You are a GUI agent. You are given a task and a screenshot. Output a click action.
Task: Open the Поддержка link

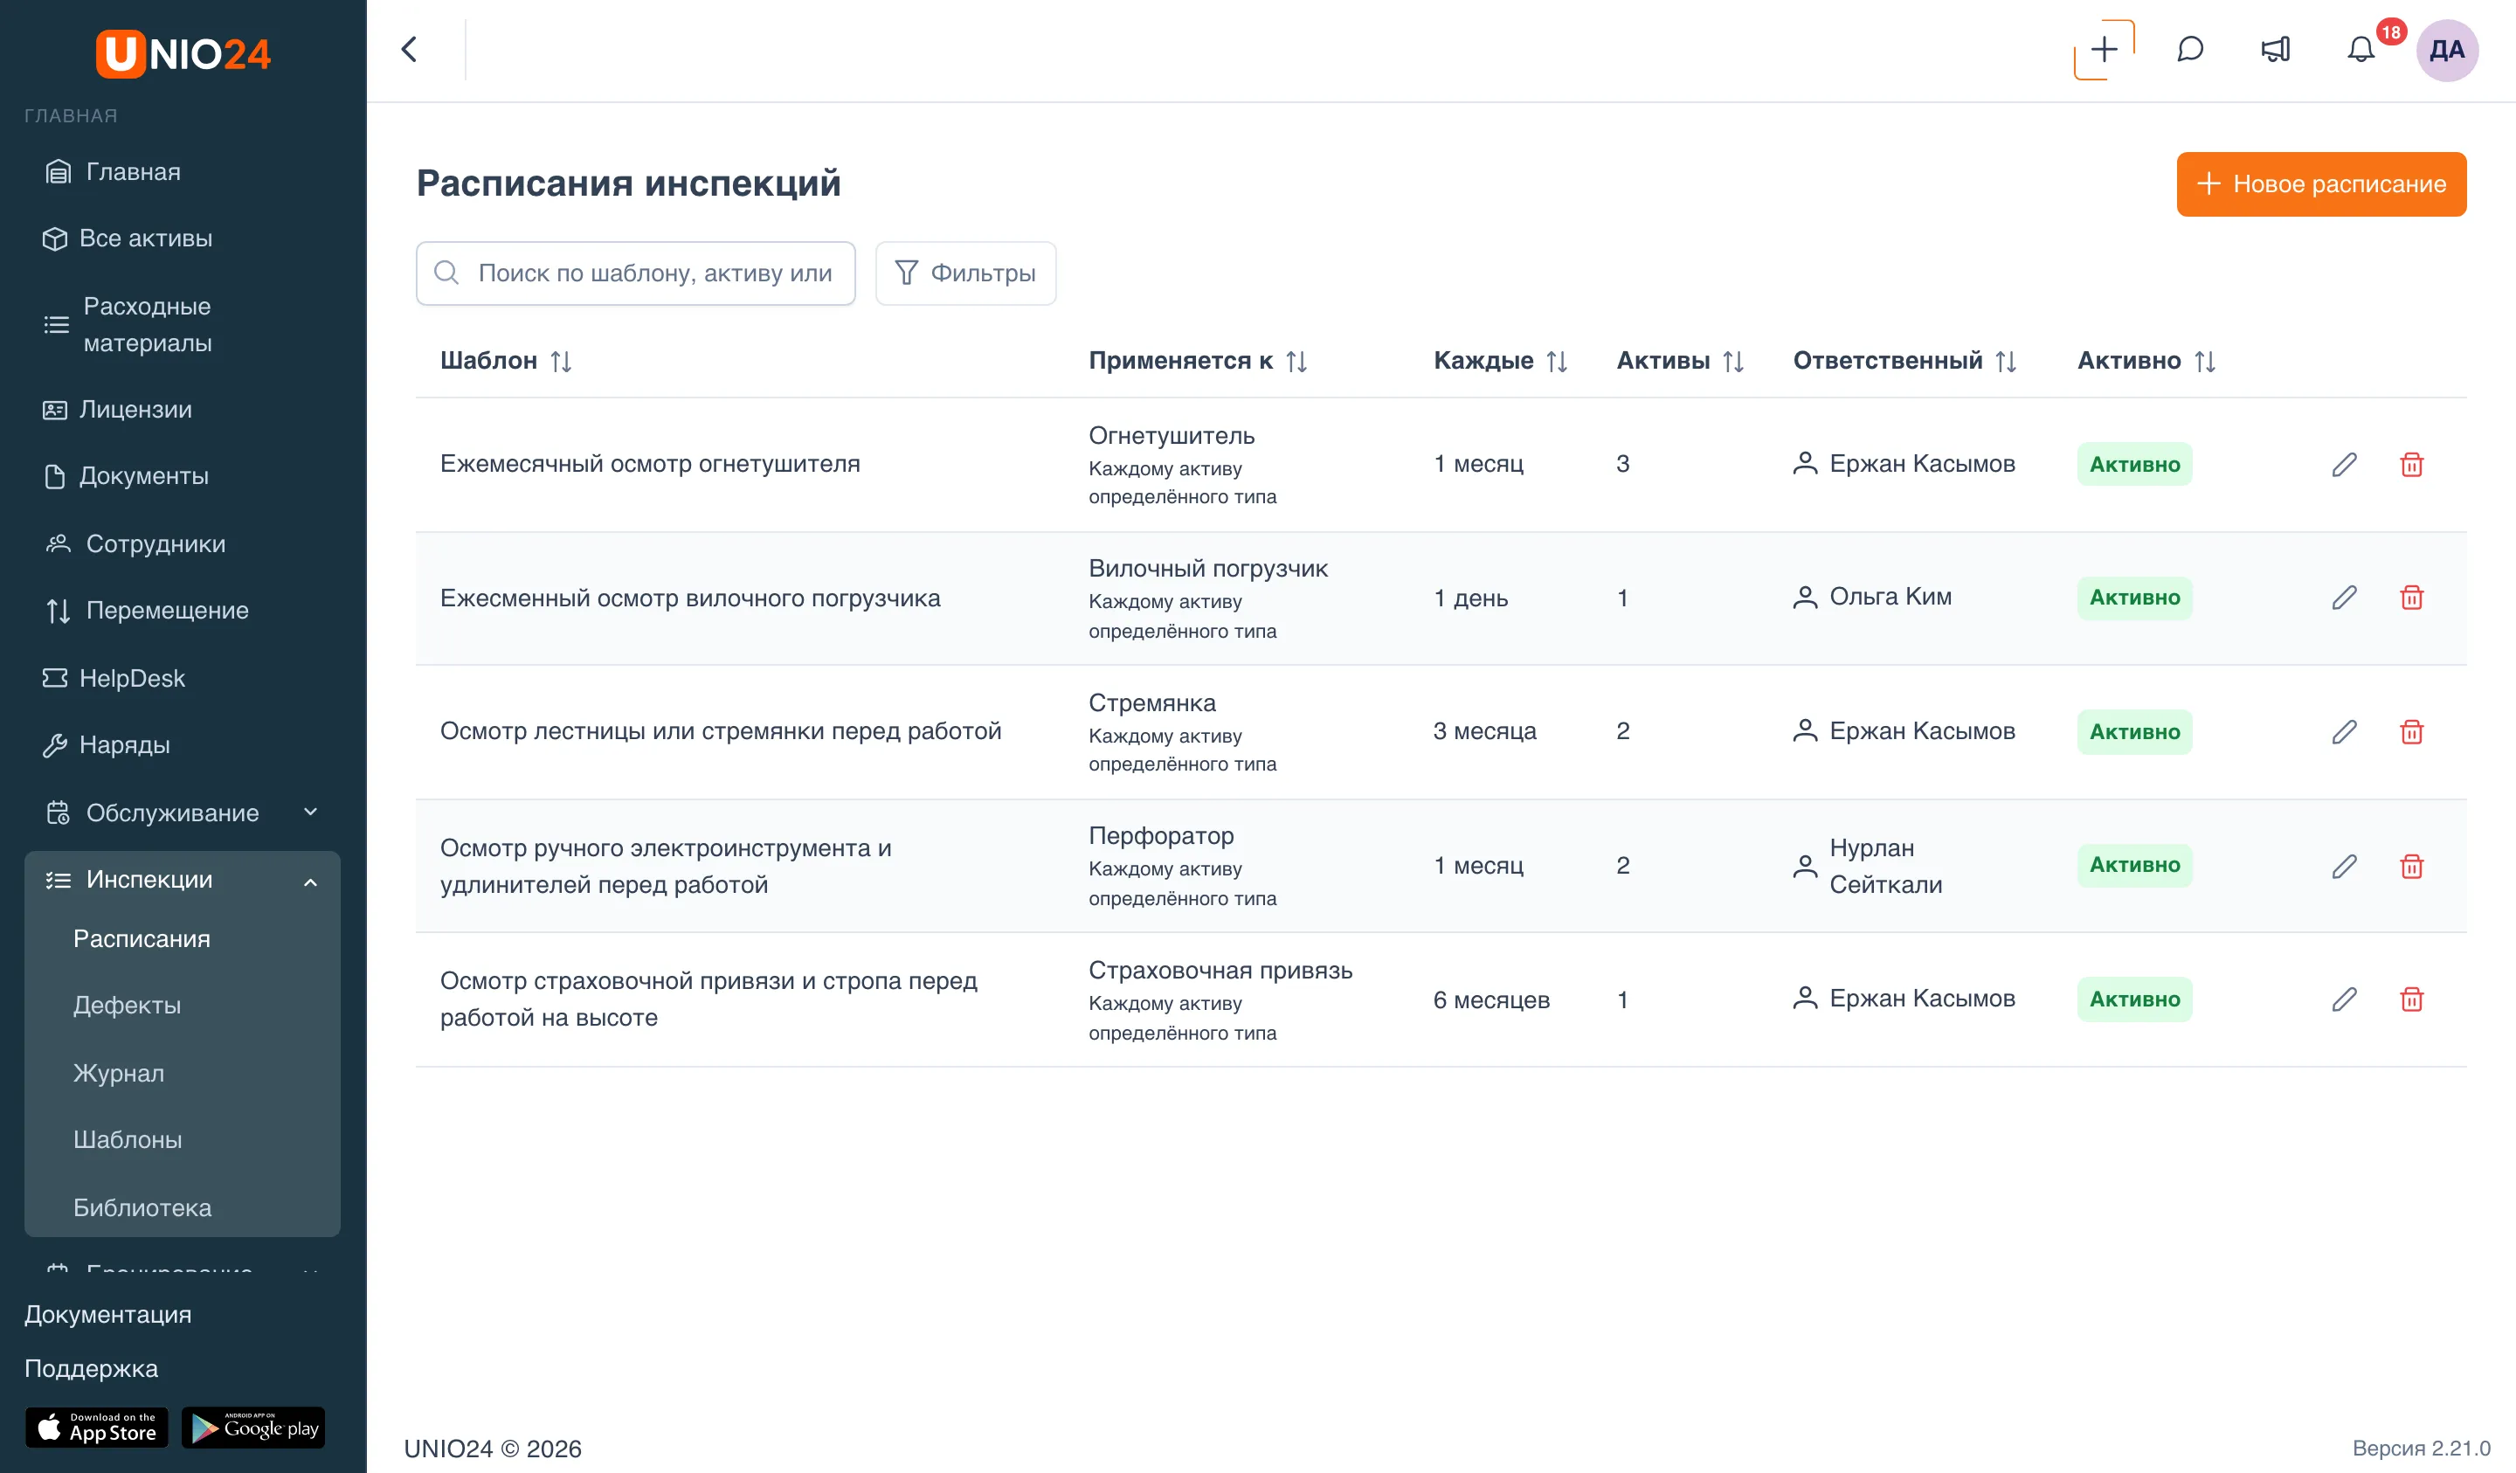(91, 1368)
